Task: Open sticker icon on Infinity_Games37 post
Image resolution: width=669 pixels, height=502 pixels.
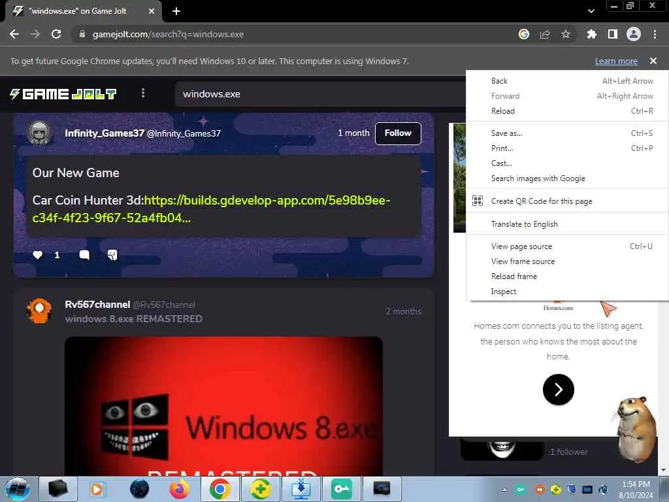Action: 112,255
